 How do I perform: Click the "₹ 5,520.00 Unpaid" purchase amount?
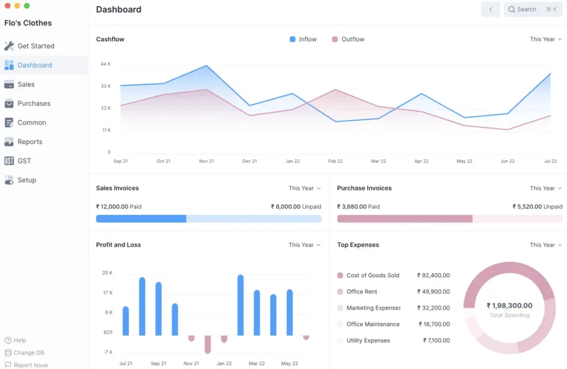pyautogui.click(x=537, y=207)
